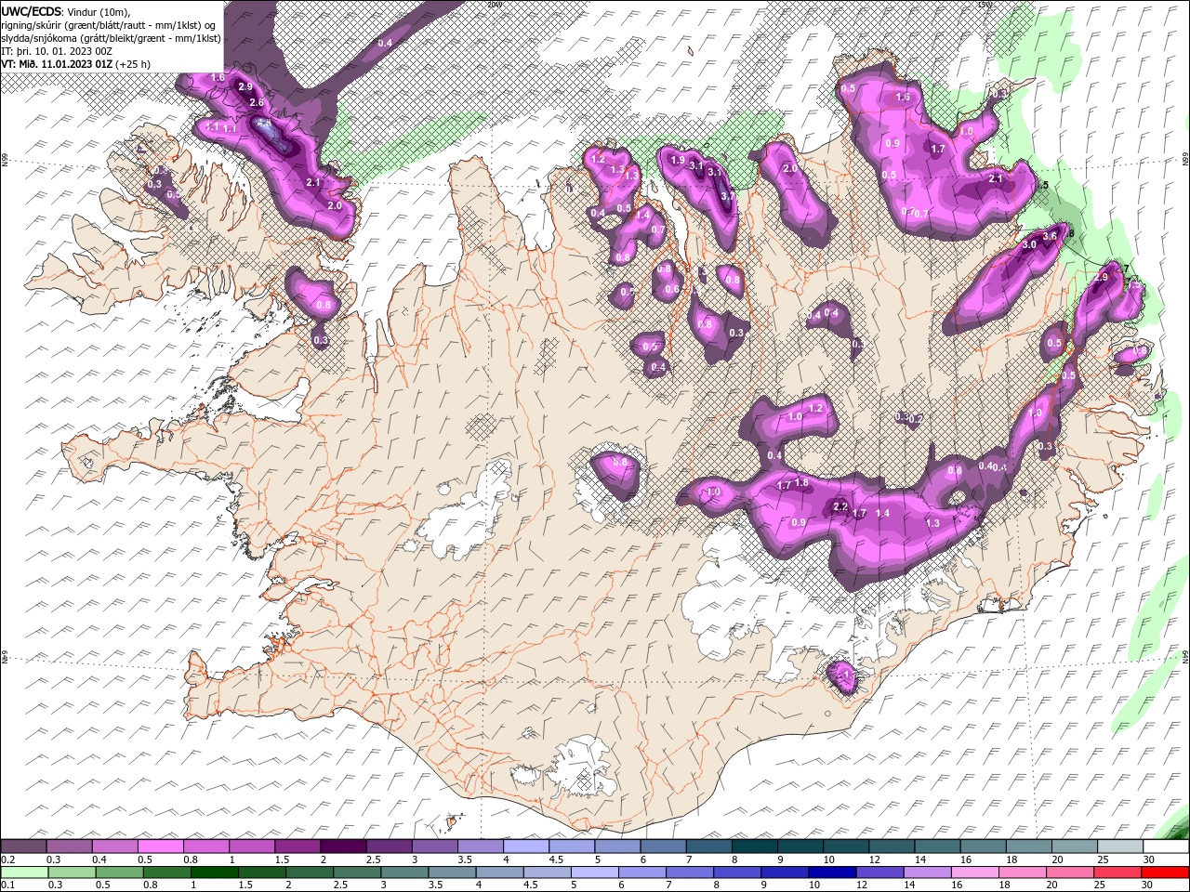Click upper scale swatch between 0.2 and 0.3

23,846
